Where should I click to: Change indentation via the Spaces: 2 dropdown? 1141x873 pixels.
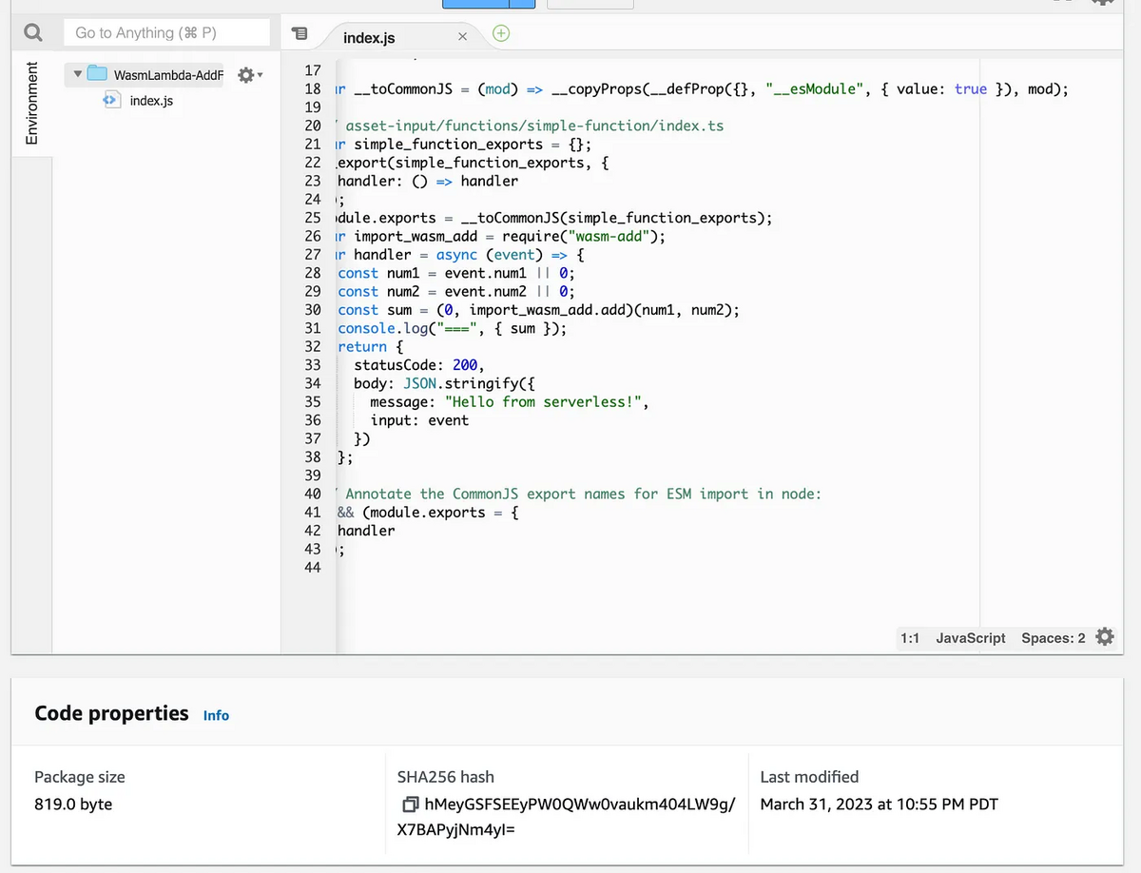click(1053, 637)
